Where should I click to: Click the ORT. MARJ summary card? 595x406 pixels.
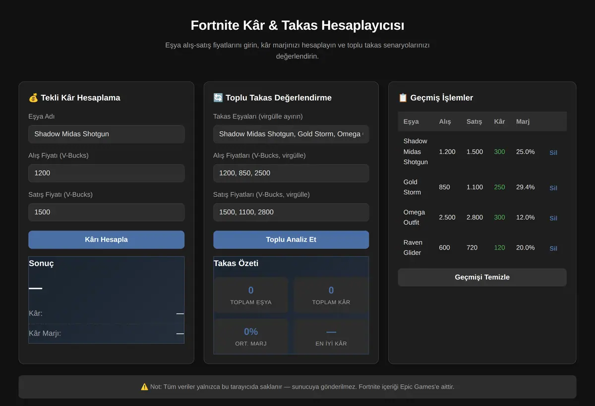[251, 336]
